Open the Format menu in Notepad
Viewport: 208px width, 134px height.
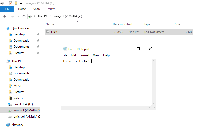[x=84, y=55]
